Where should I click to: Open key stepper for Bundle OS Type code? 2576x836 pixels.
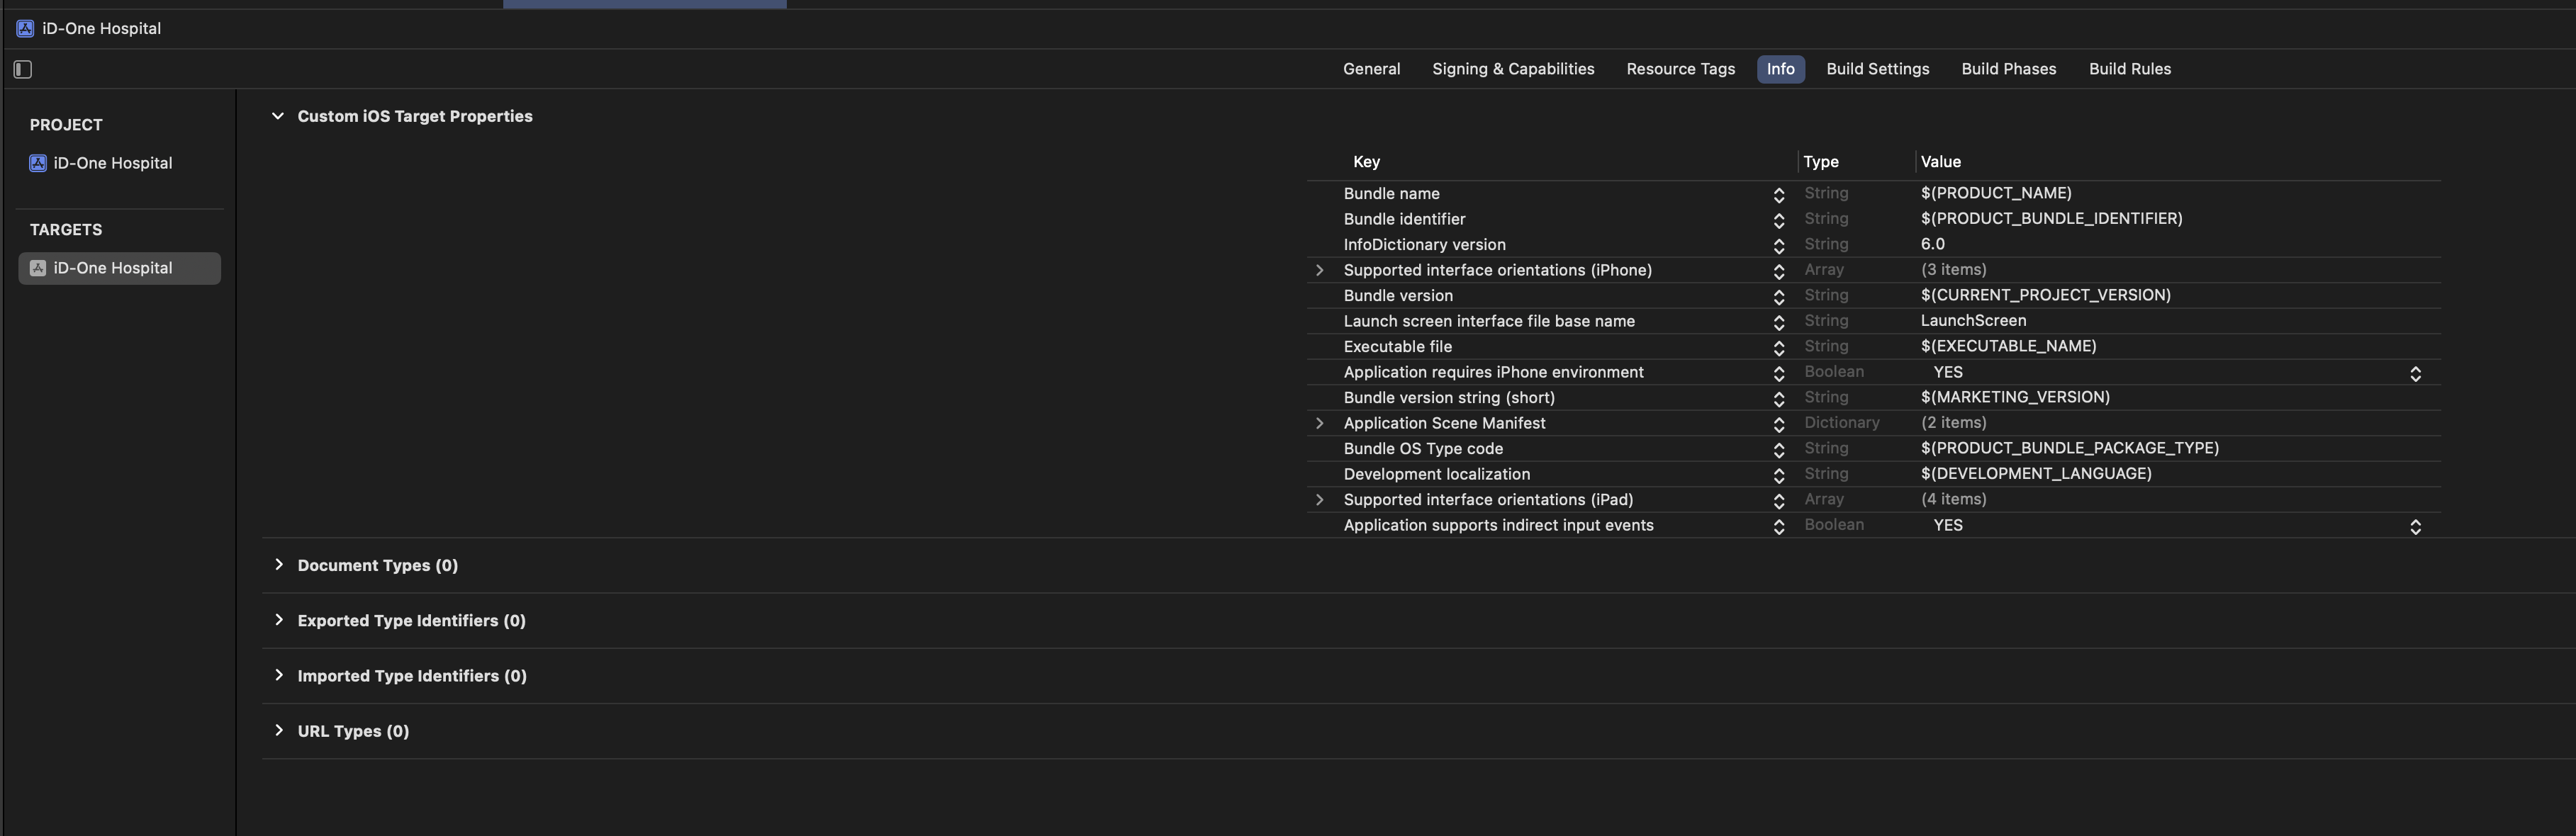(1778, 449)
